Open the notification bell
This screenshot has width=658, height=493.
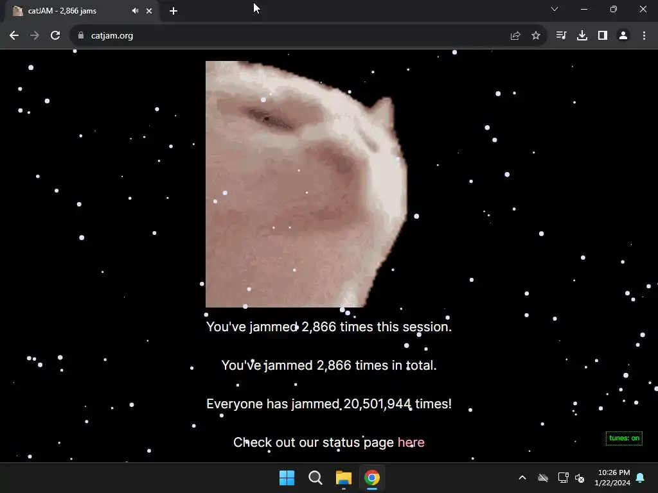(x=641, y=478)
